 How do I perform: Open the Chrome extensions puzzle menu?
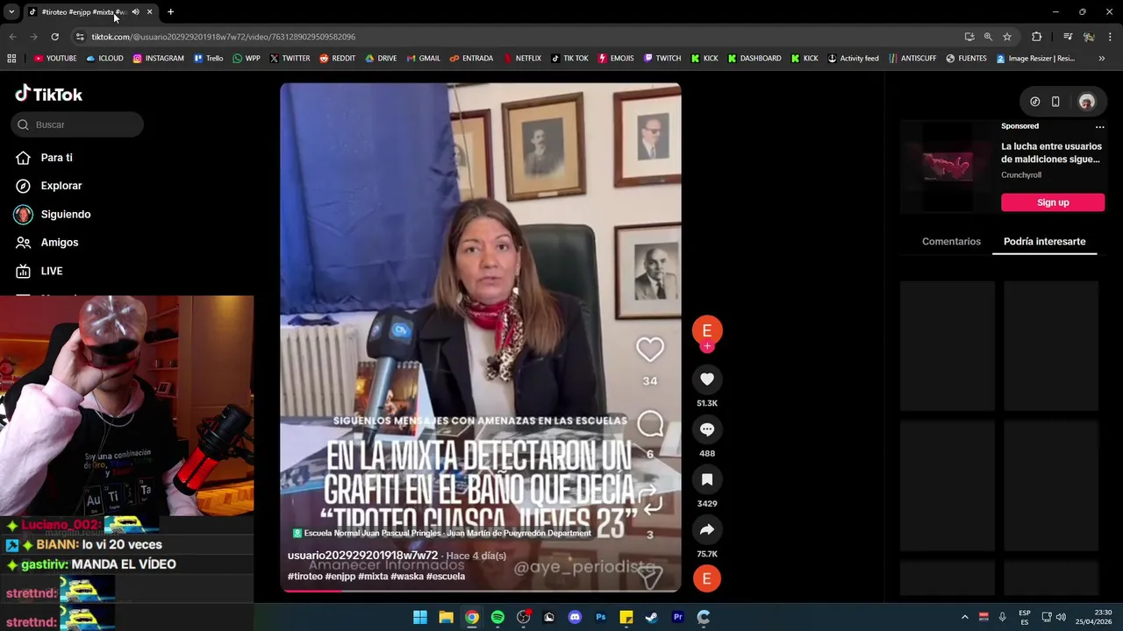[x=1037, y=37]
